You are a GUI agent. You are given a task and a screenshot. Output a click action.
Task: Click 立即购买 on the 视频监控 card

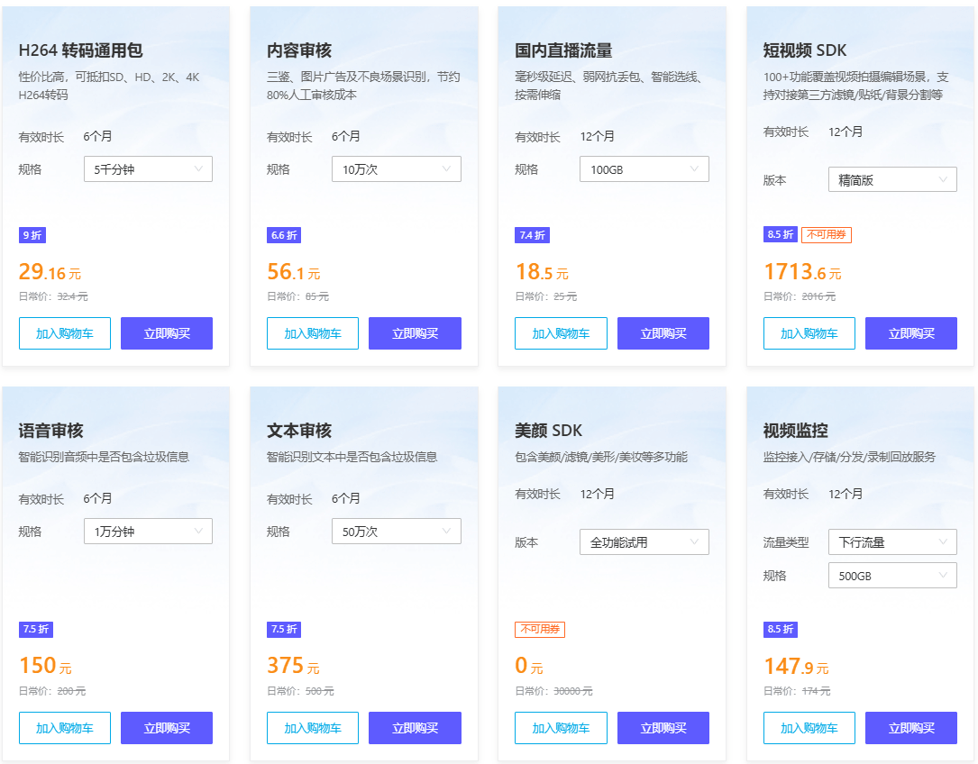pos(911,727)
